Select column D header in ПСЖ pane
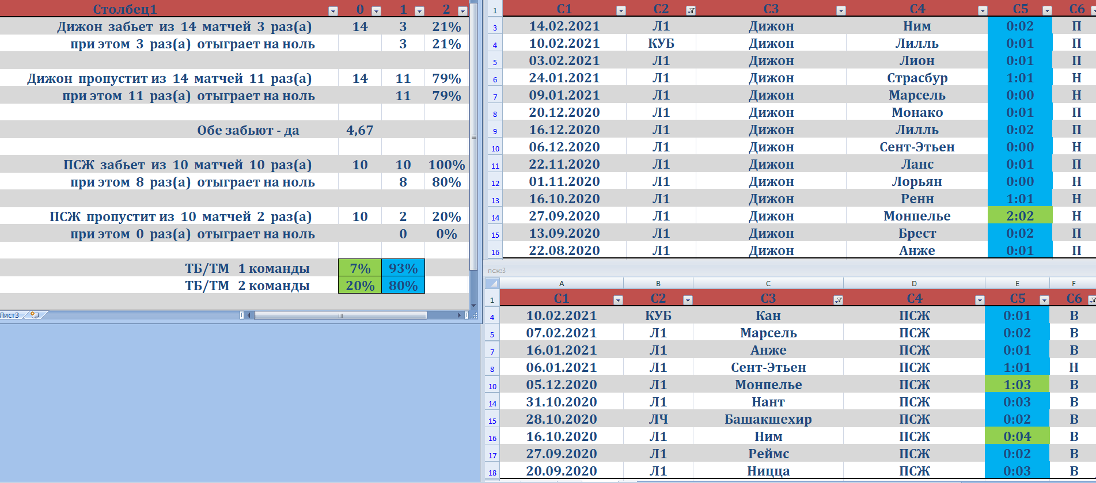 pyautogui.click(x=914, y=283)
